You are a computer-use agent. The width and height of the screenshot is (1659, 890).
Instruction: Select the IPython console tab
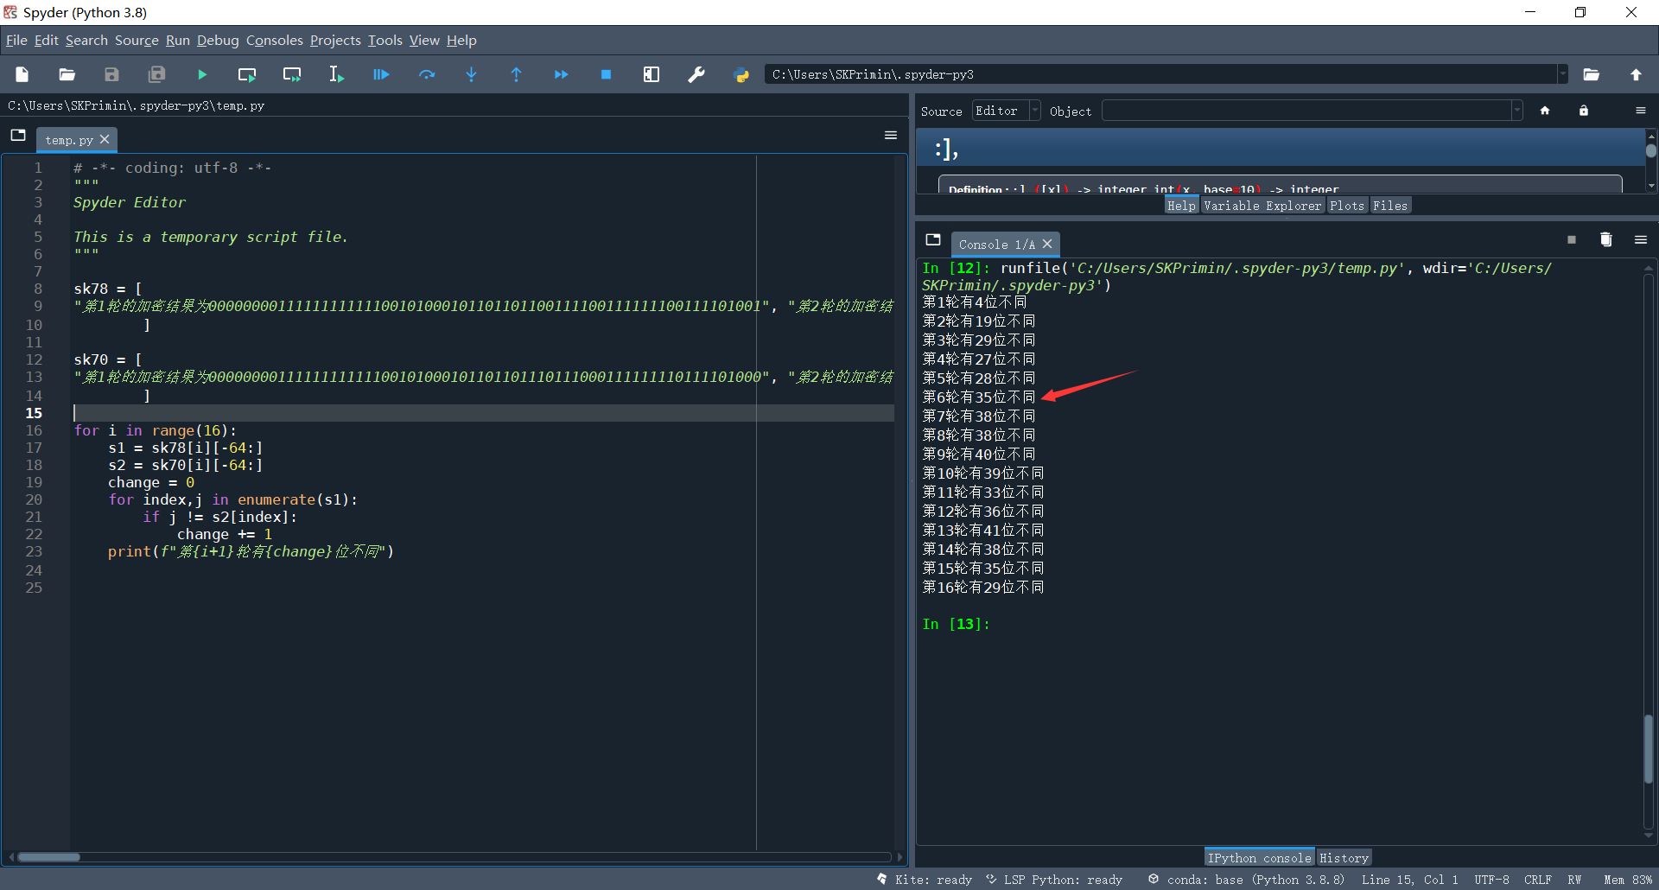[1259, 858]
